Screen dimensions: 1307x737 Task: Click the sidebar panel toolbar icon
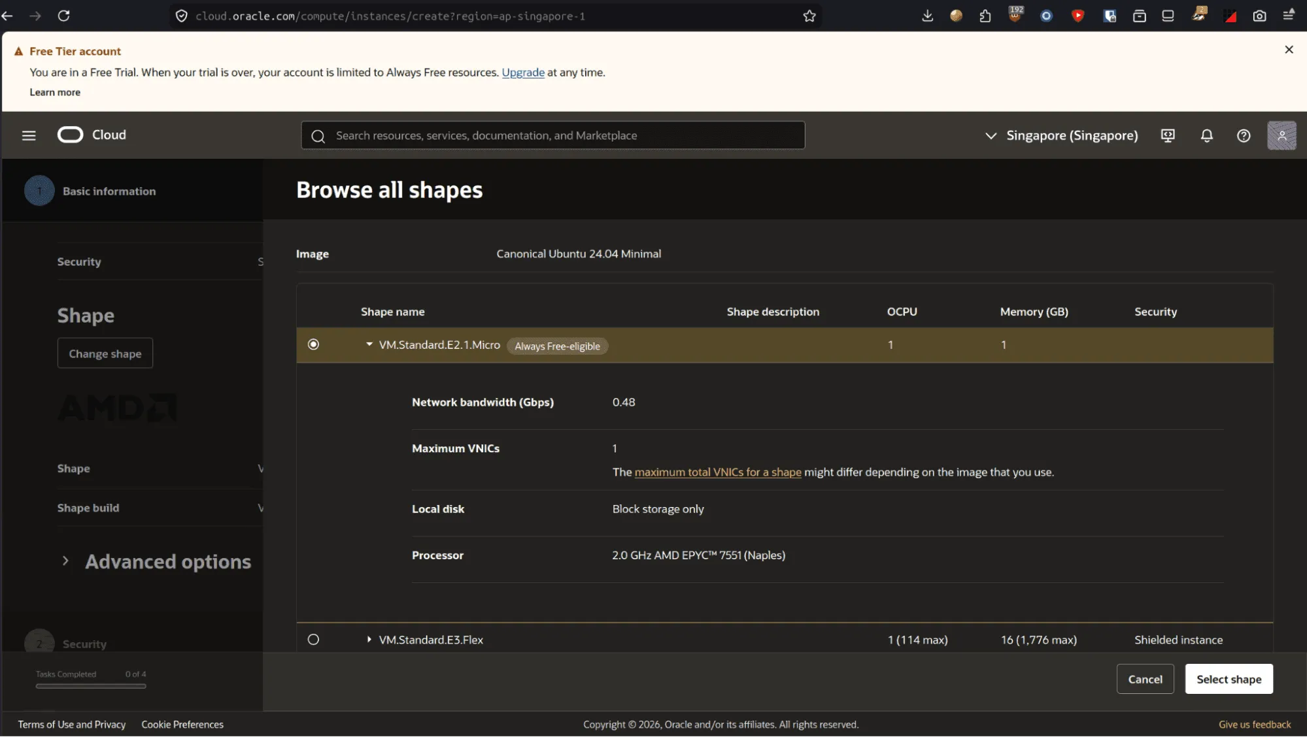(1168, 16)
